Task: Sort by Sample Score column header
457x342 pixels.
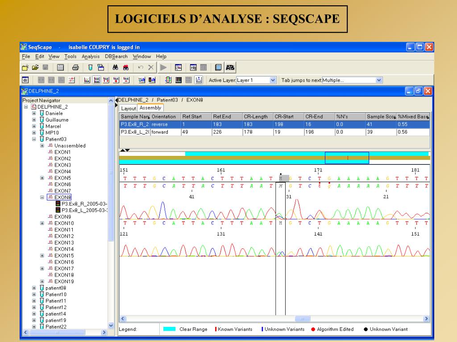Action: [x=381, y=117]
